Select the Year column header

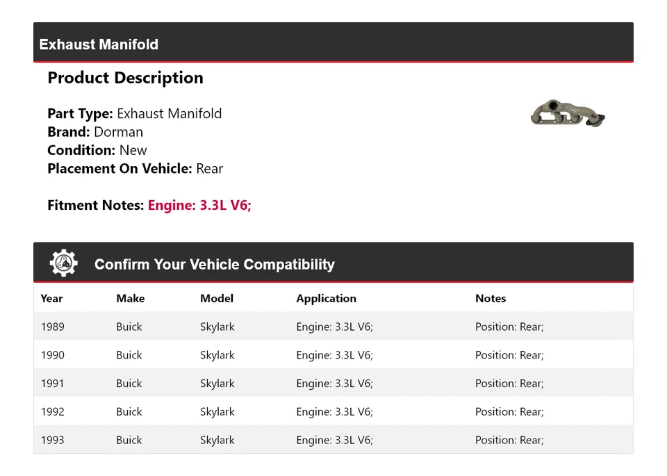pyautogui.click(x=51, y=298)
